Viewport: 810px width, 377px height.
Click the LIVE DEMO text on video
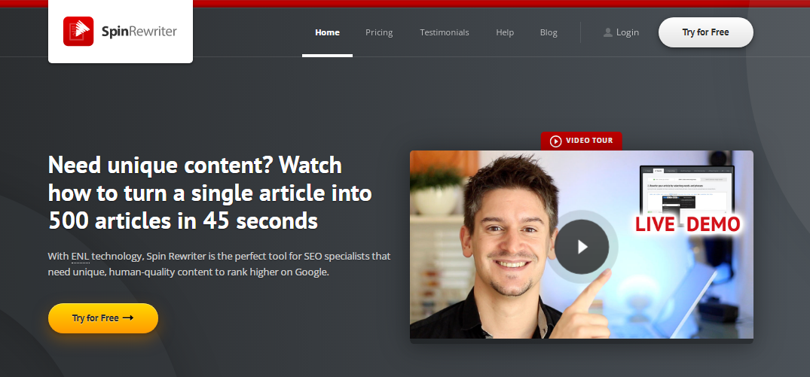(x=688, y=223)
